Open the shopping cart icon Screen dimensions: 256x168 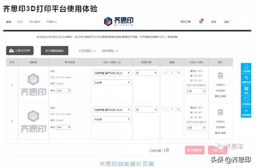click(x=201, y=21)
